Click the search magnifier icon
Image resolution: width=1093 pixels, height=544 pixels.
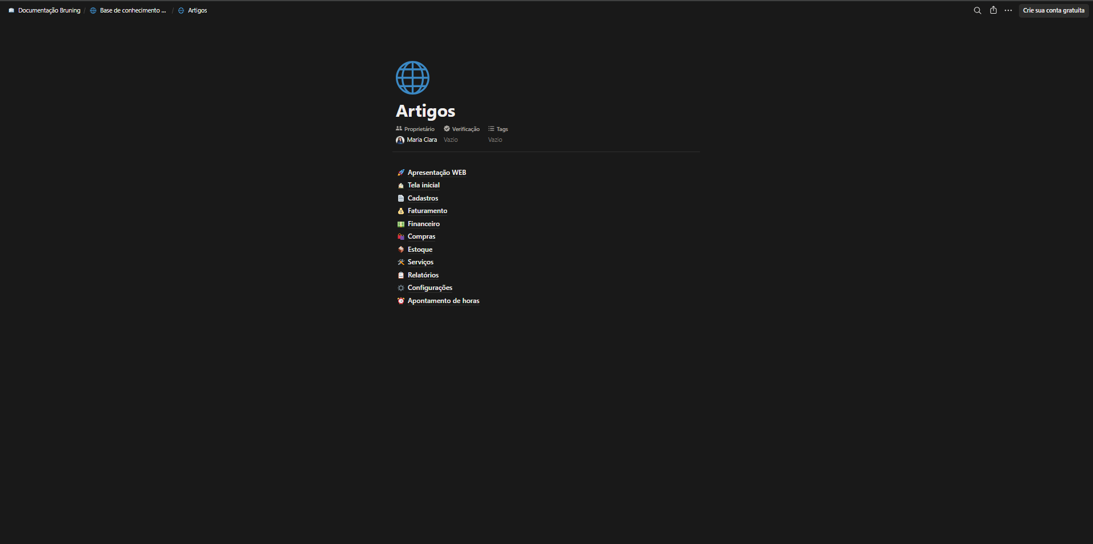tap(977, 10)
